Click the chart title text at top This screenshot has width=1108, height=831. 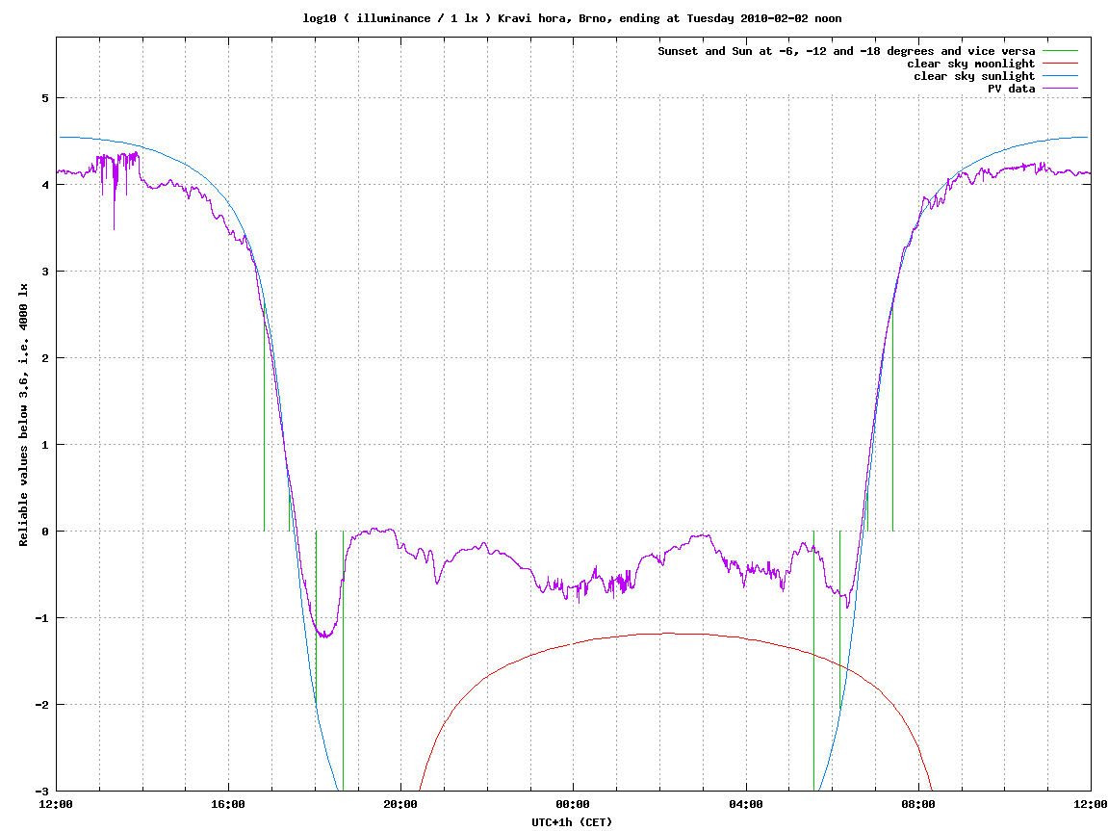pos(572,18)
